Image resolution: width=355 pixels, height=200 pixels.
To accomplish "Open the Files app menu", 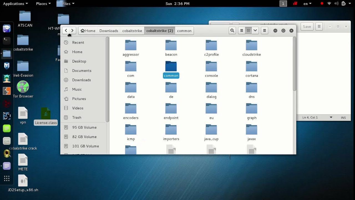I will [x=66, y=4].
